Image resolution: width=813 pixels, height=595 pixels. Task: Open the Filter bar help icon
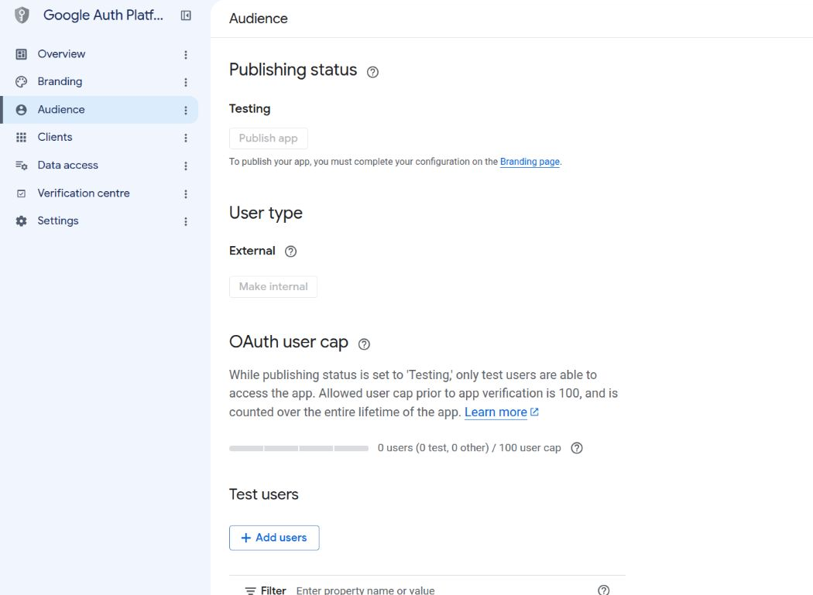coord(603,590)
